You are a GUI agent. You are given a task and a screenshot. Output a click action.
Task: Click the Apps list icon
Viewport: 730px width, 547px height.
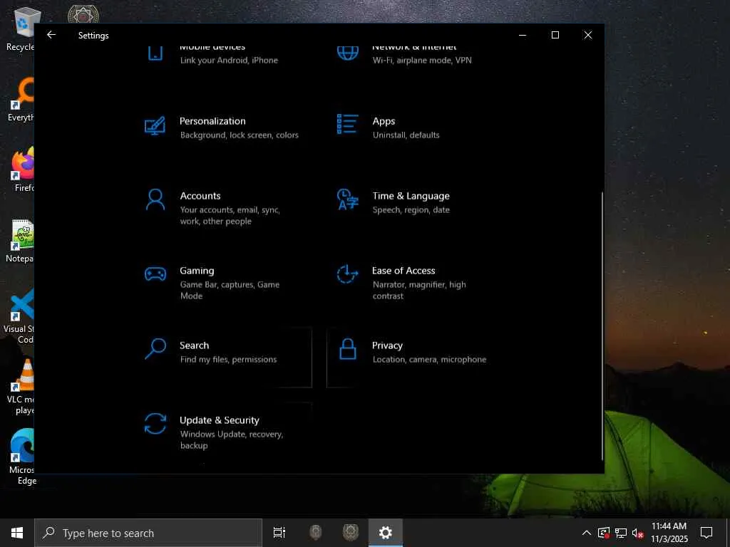point(347,124)
